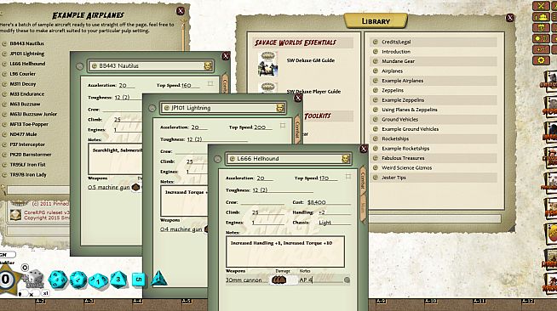Viewport: 557px width, 311px height.
Task: Open Example Zeppelins in the Library
Action: pyautogui.click(x=434, y=100)
